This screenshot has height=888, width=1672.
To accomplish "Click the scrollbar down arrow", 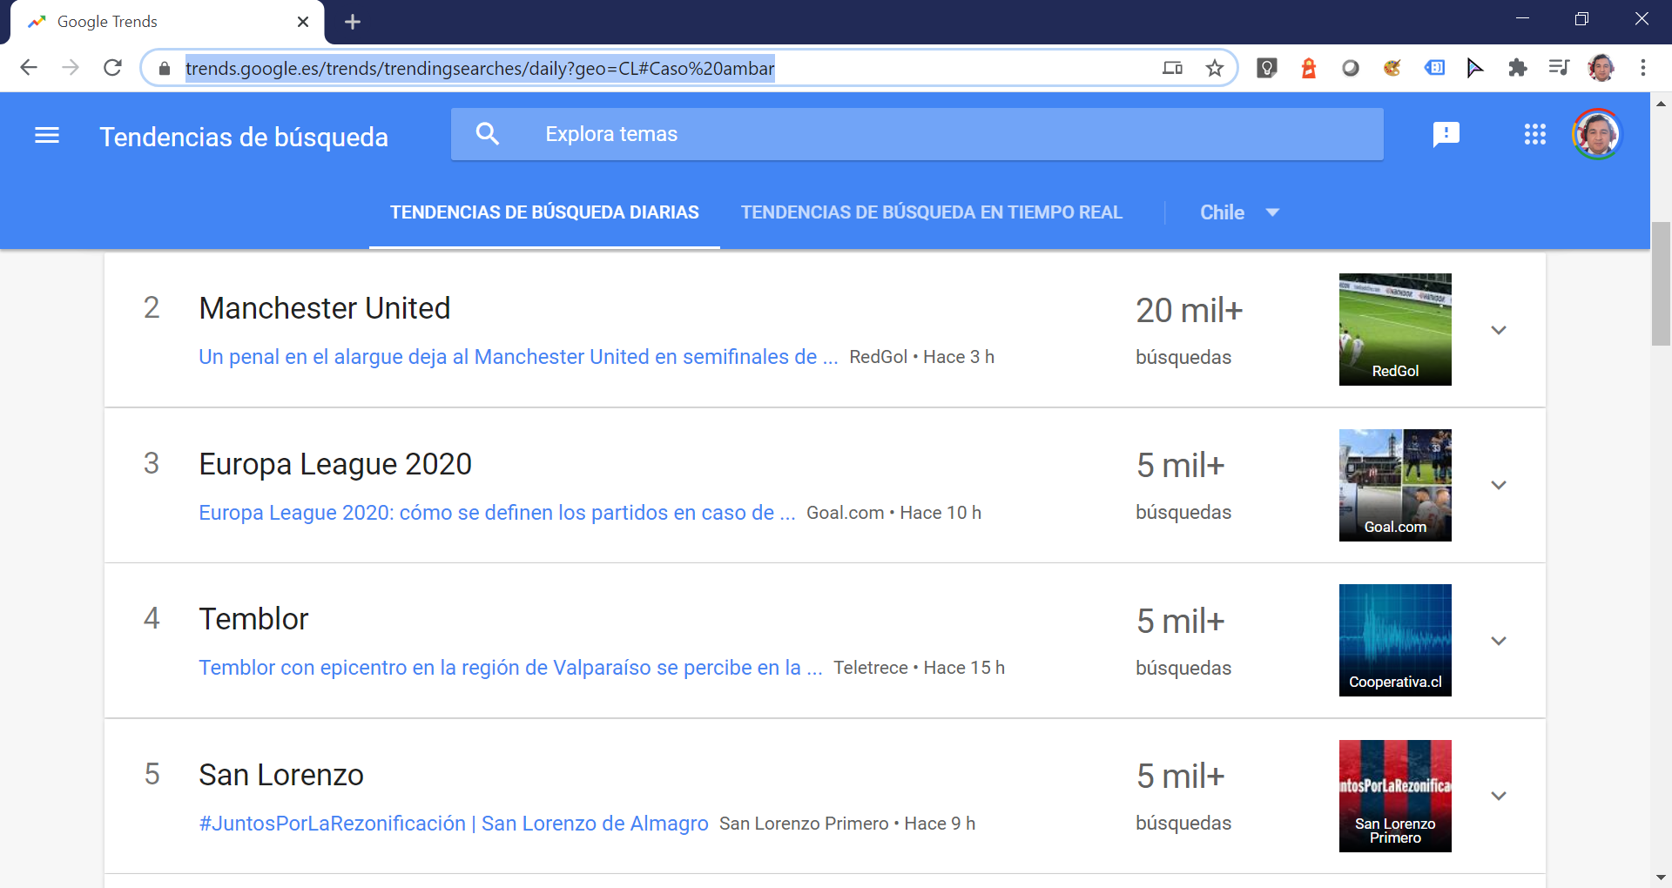I will coord(1661,878).
